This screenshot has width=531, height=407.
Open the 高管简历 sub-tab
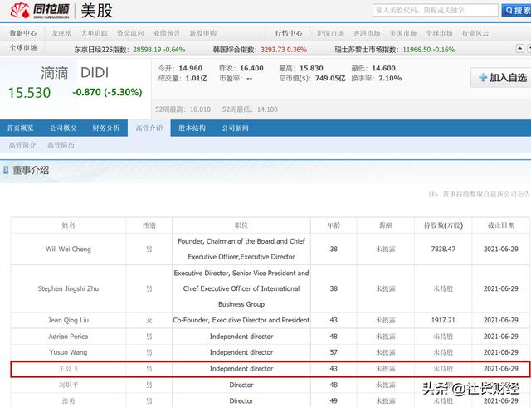[61, 145]
